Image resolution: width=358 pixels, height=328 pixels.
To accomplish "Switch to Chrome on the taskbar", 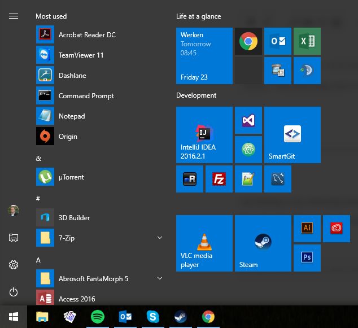I will tap(208, 317).
